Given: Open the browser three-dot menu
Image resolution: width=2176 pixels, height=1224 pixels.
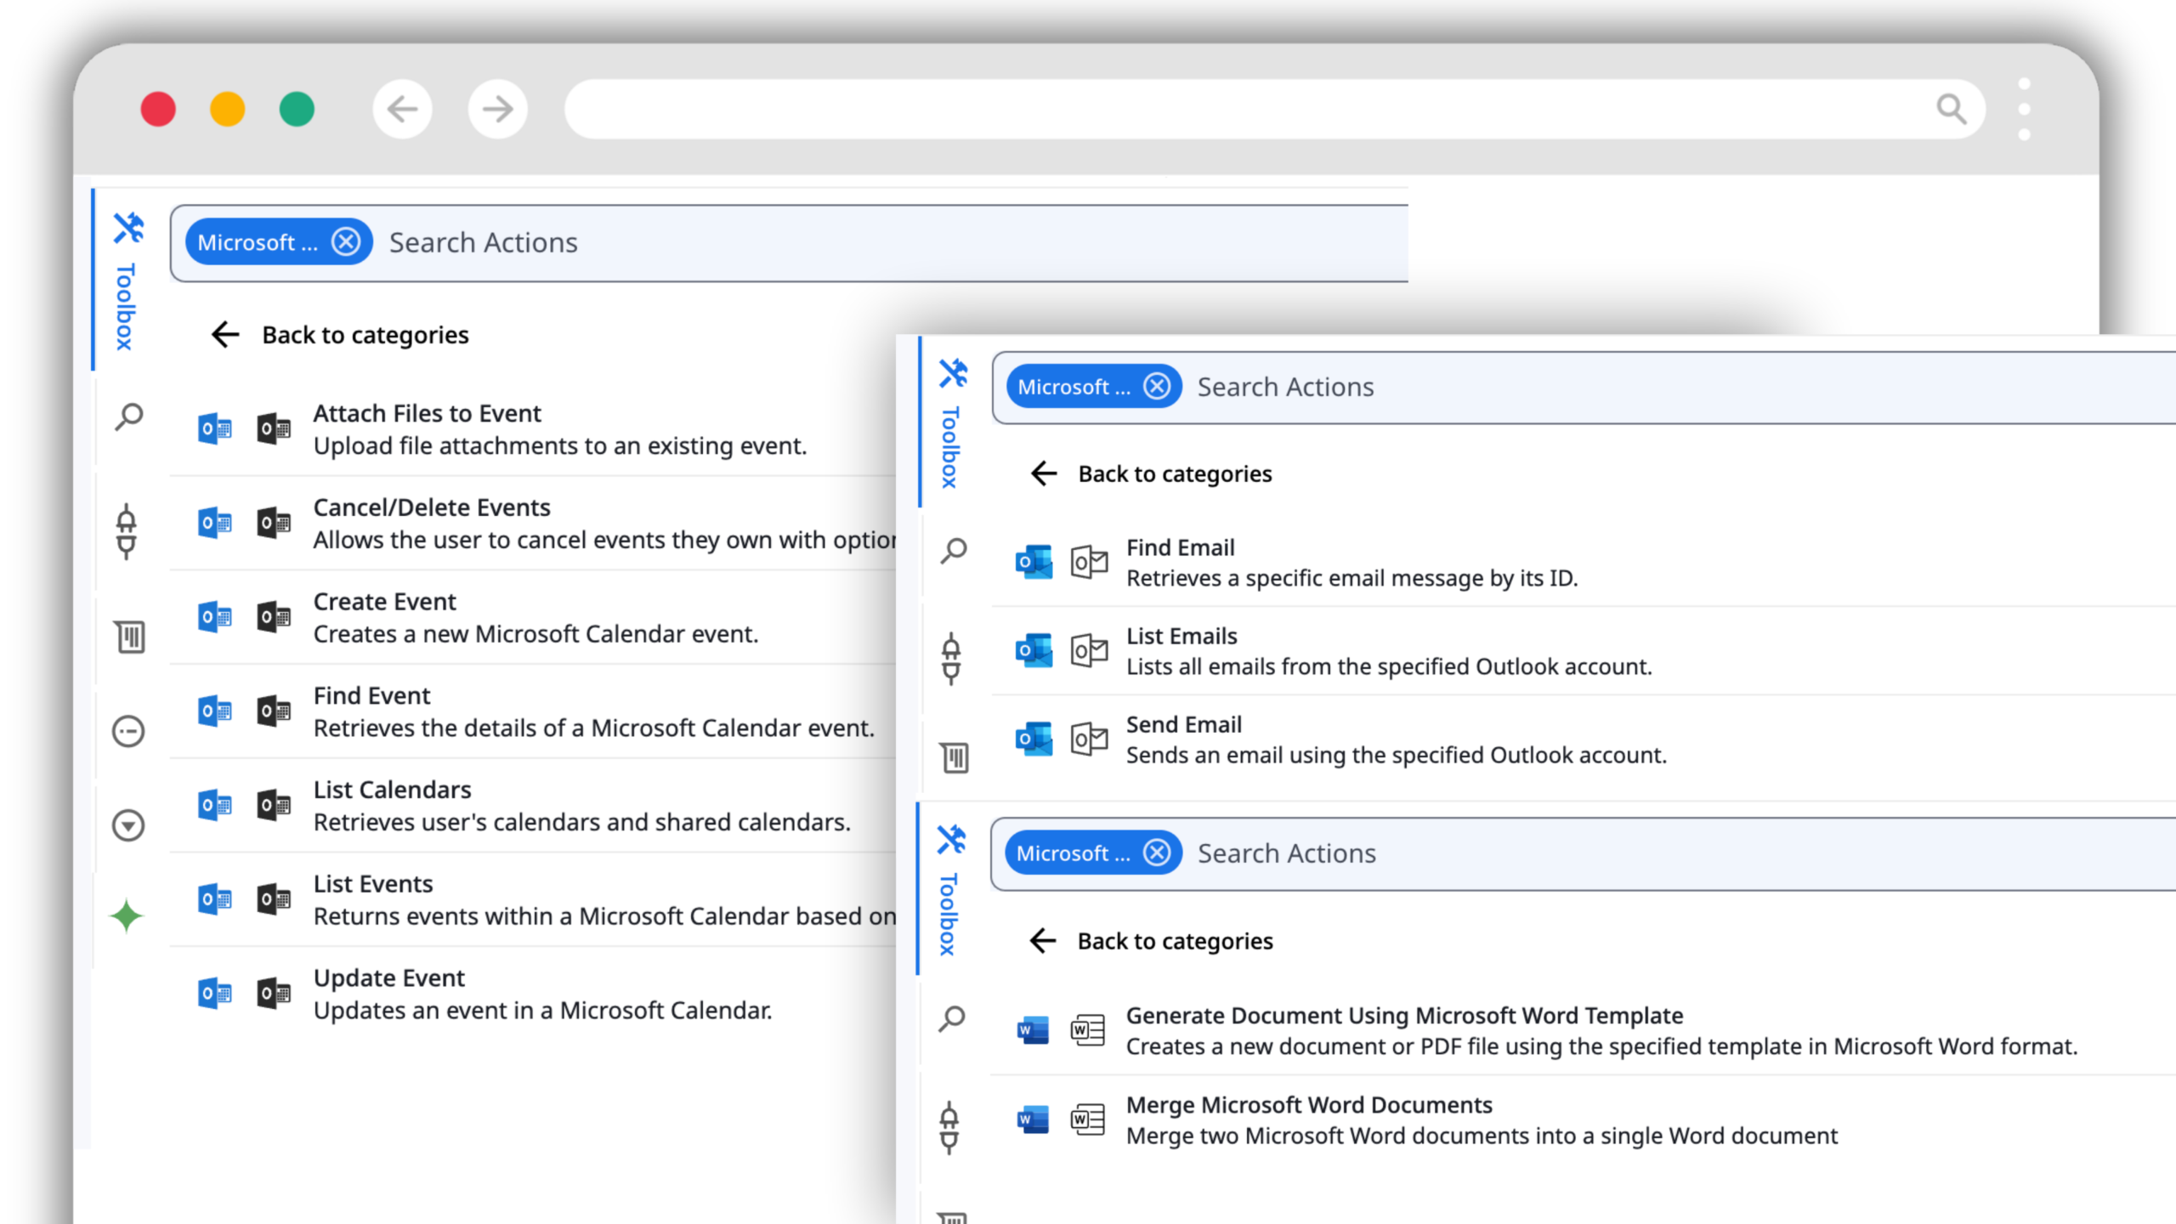Looking at the screenshot, I should point(2024,109).
